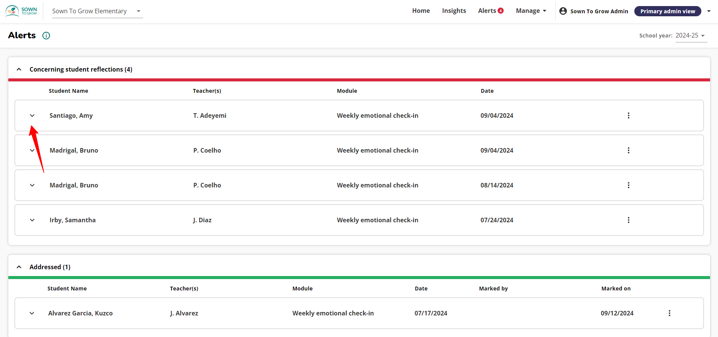Open Insights in navigation

(454, 11)
